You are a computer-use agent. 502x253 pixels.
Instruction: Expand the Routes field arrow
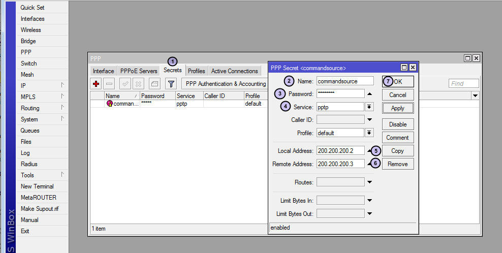369,182
